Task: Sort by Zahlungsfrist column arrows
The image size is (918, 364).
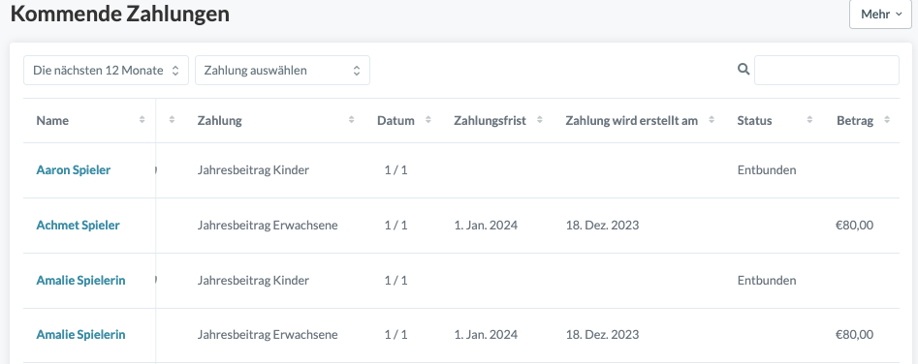Action: (540, 120)
